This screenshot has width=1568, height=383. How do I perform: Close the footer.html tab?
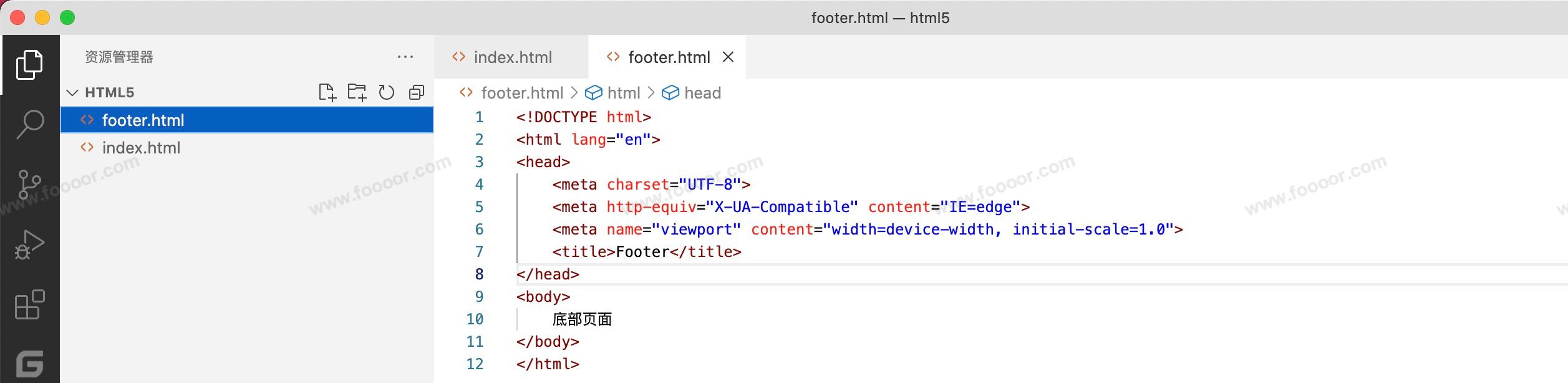click(728, 57)
